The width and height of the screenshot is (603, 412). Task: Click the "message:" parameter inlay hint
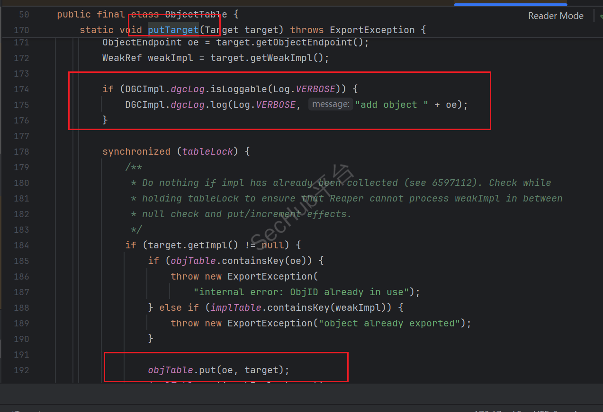(x=330, y=105)
